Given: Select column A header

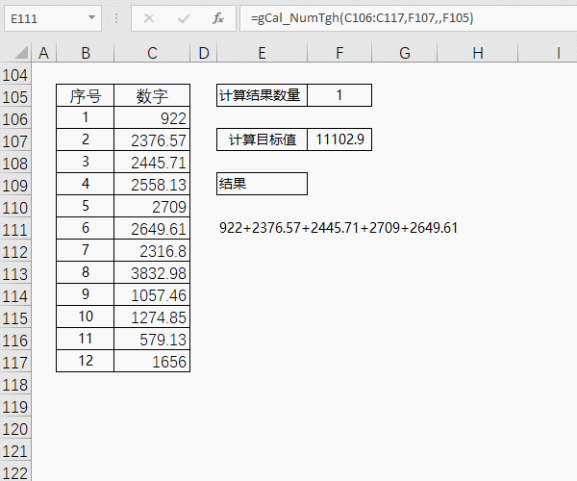Looking at the screenshot, I should pyautogui.click(x=44, y=53).
